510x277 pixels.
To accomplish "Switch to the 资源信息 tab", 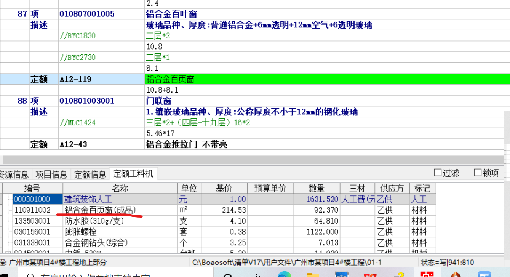I will (x=14, y=174).
